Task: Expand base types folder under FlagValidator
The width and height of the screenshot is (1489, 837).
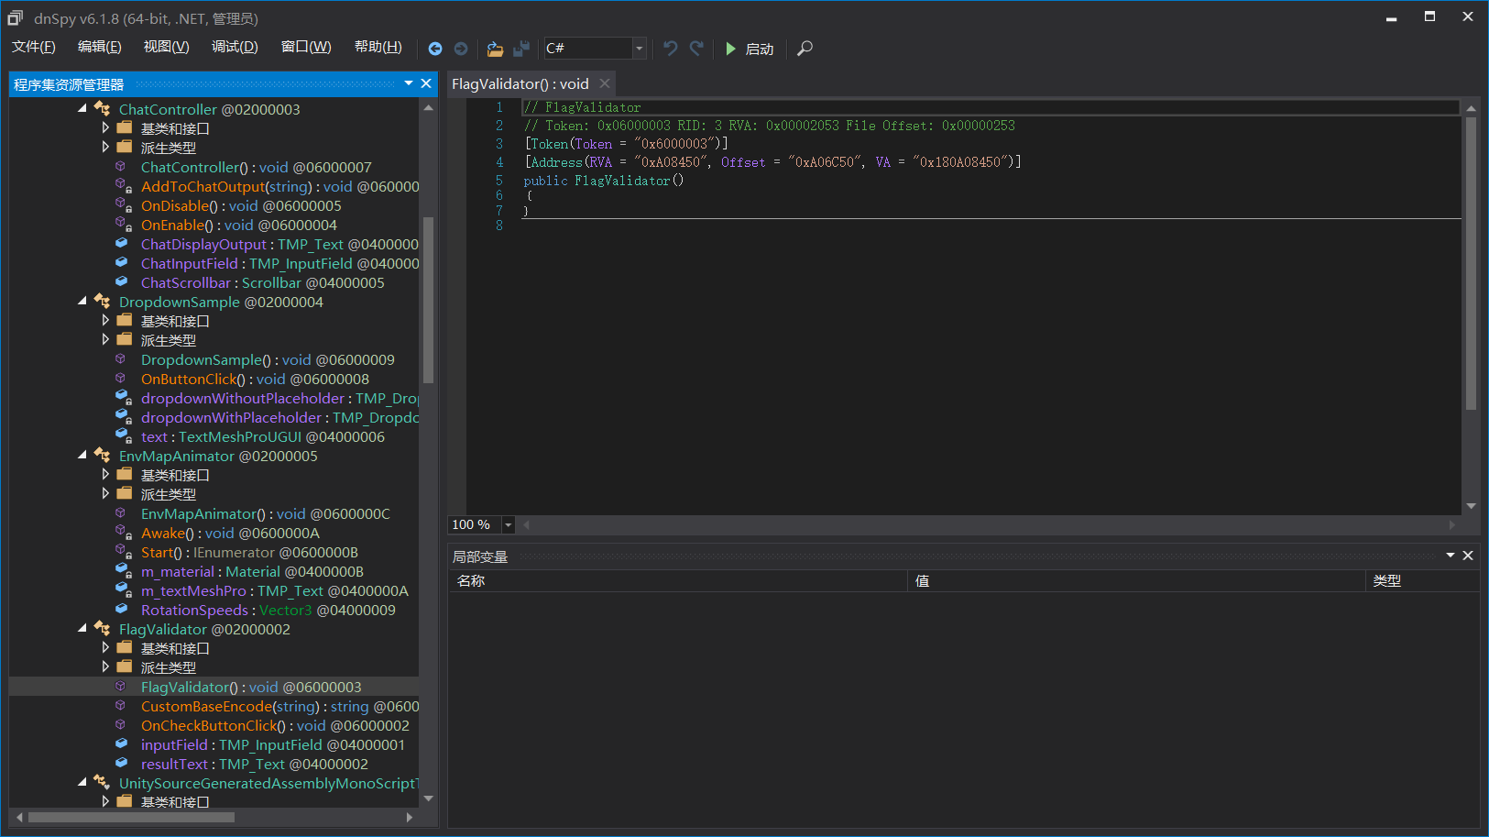Action: pyautogui.click(x=105, y=648)
